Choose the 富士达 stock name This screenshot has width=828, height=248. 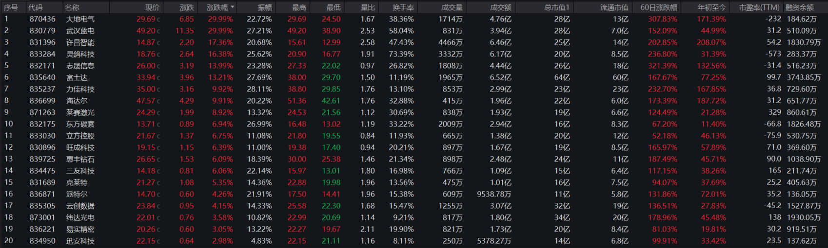pyautogui.click(x=77, y=77)
